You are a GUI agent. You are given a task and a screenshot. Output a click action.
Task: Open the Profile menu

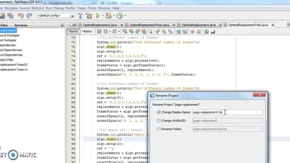(71, 8)
